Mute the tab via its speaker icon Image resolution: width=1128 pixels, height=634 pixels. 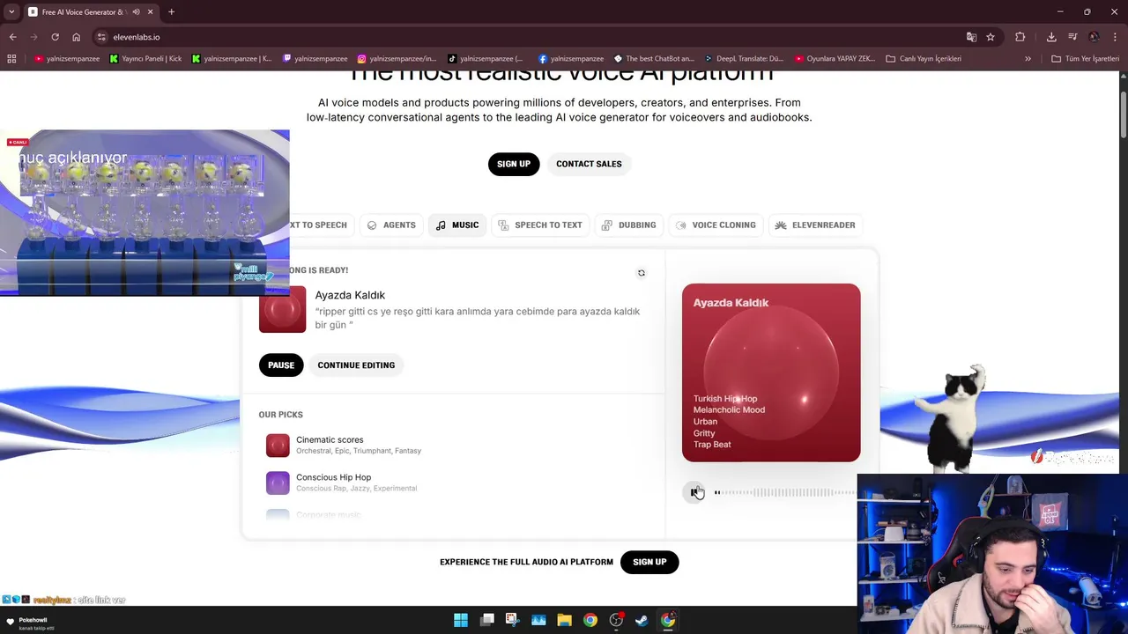point(136,12)
